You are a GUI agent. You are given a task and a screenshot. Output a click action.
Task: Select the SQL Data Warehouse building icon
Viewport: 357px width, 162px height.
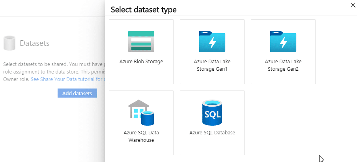point(141,113)
